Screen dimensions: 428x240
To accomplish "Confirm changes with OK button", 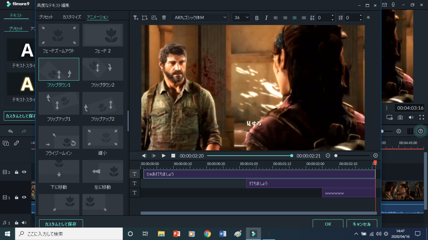I will [x=328, y=224].
